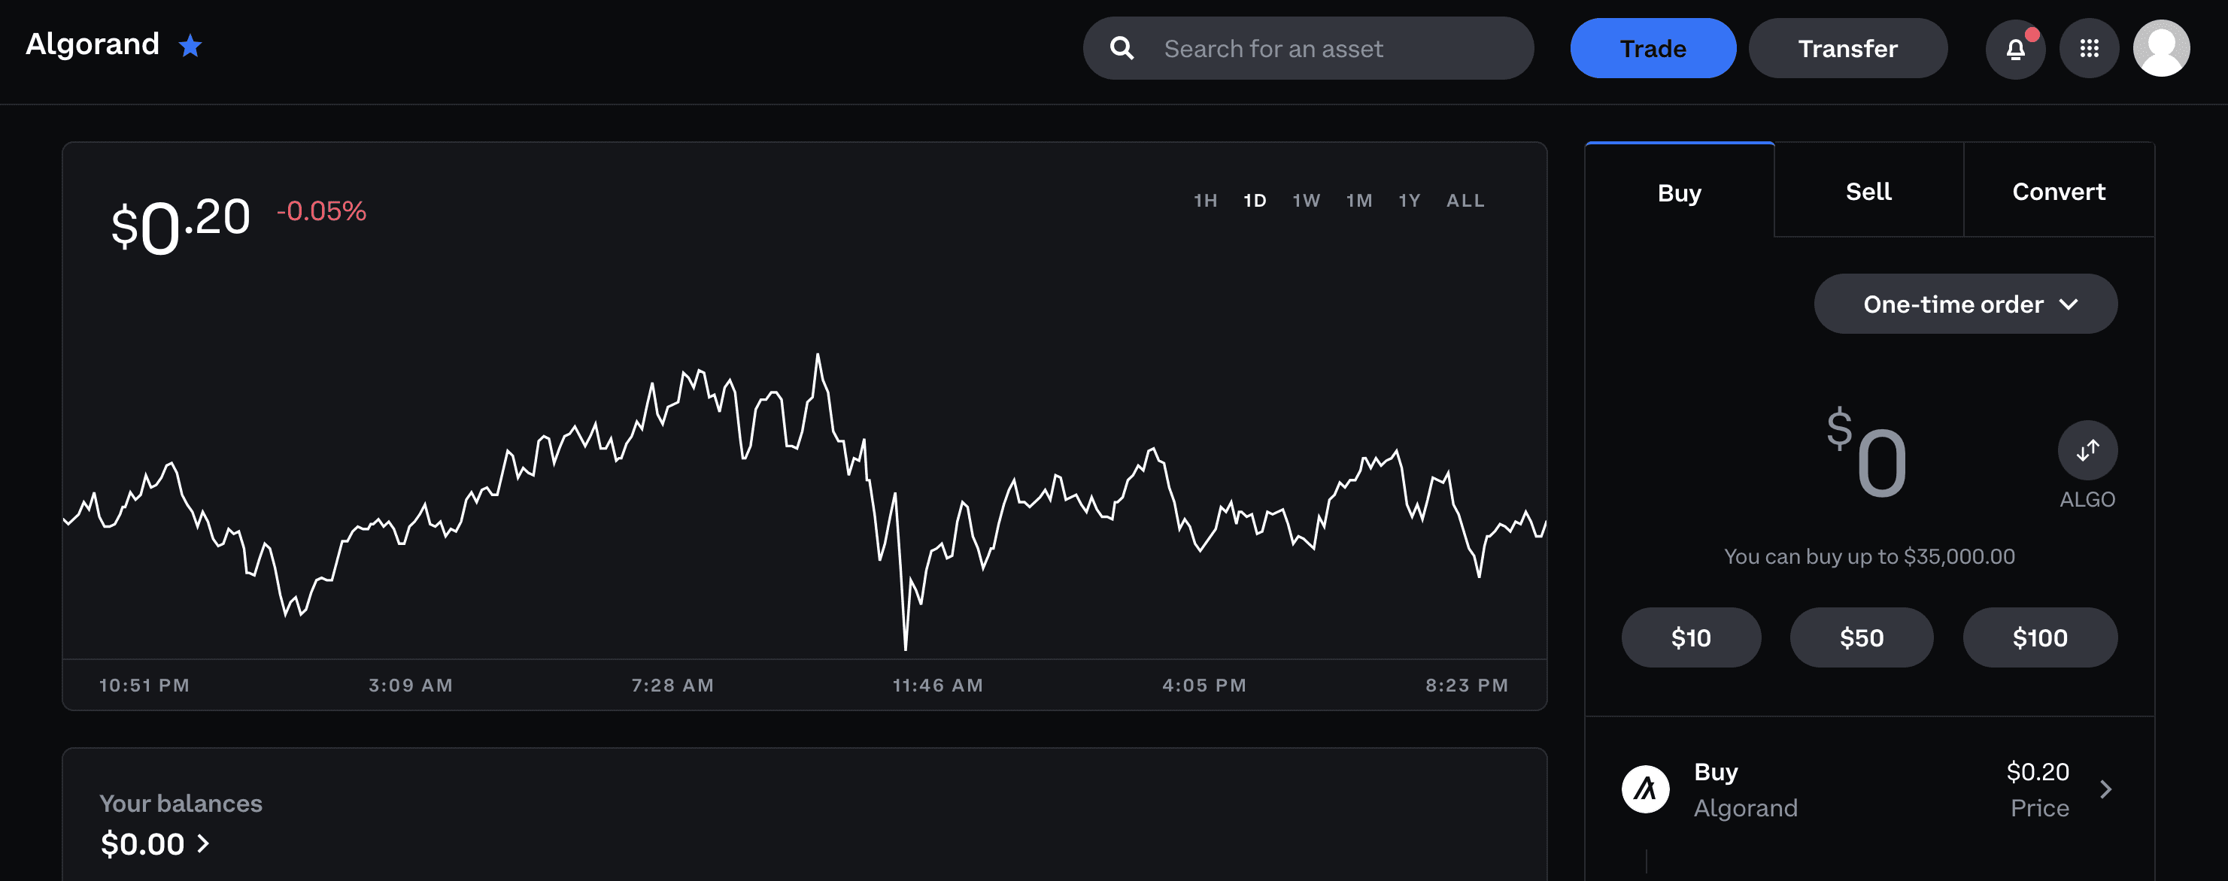The image size is (2228, 881).
Task: Select the ALL chart range
Action: click(1466, 201)
